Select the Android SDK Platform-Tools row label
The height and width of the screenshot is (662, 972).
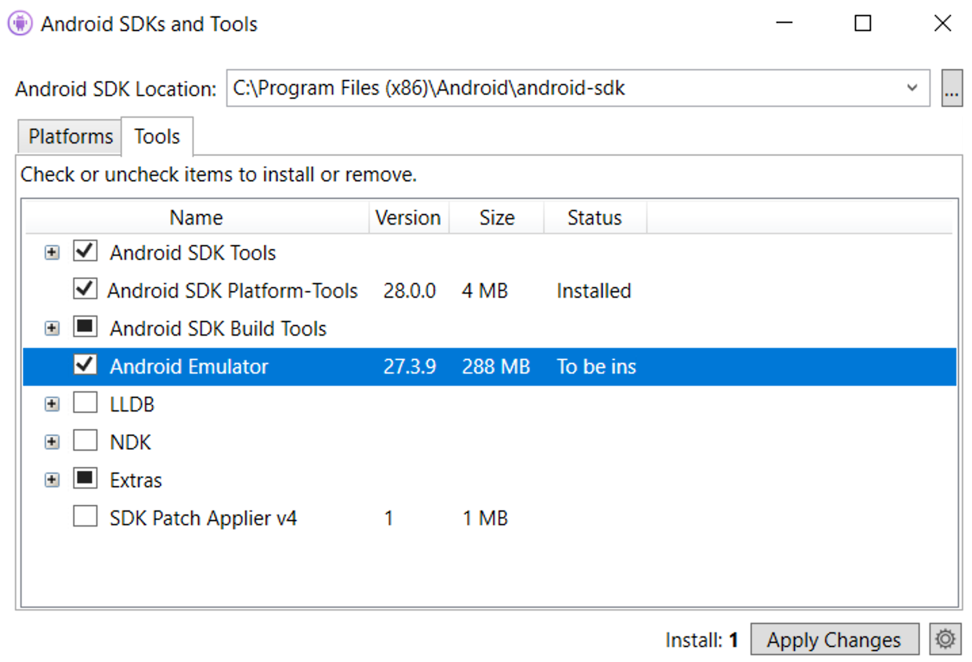(x=232, y=290)
